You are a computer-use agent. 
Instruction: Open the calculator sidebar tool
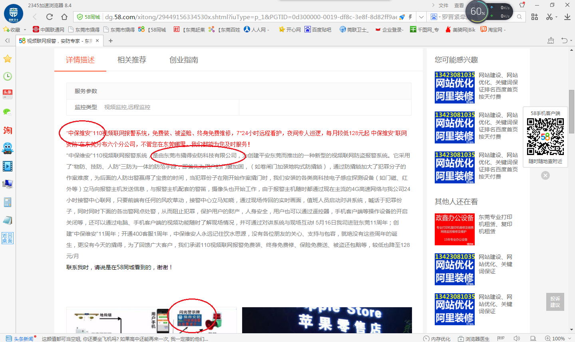click(8, 202)
